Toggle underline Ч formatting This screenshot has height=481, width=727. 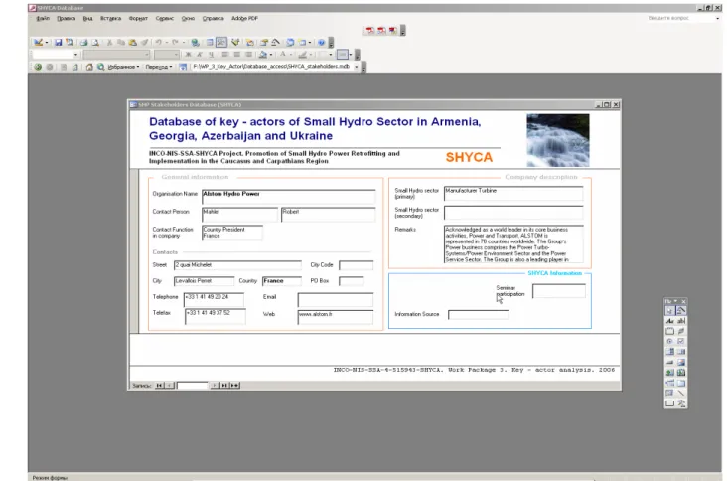211,55
